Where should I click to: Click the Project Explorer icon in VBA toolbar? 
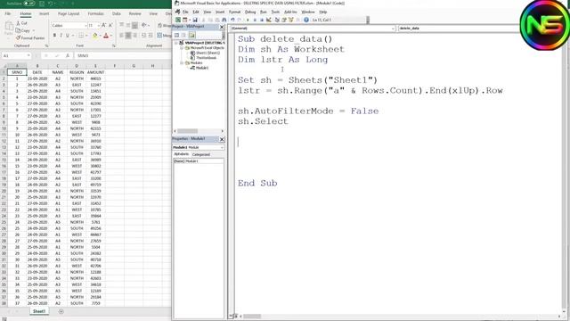(x=277, y=20)
